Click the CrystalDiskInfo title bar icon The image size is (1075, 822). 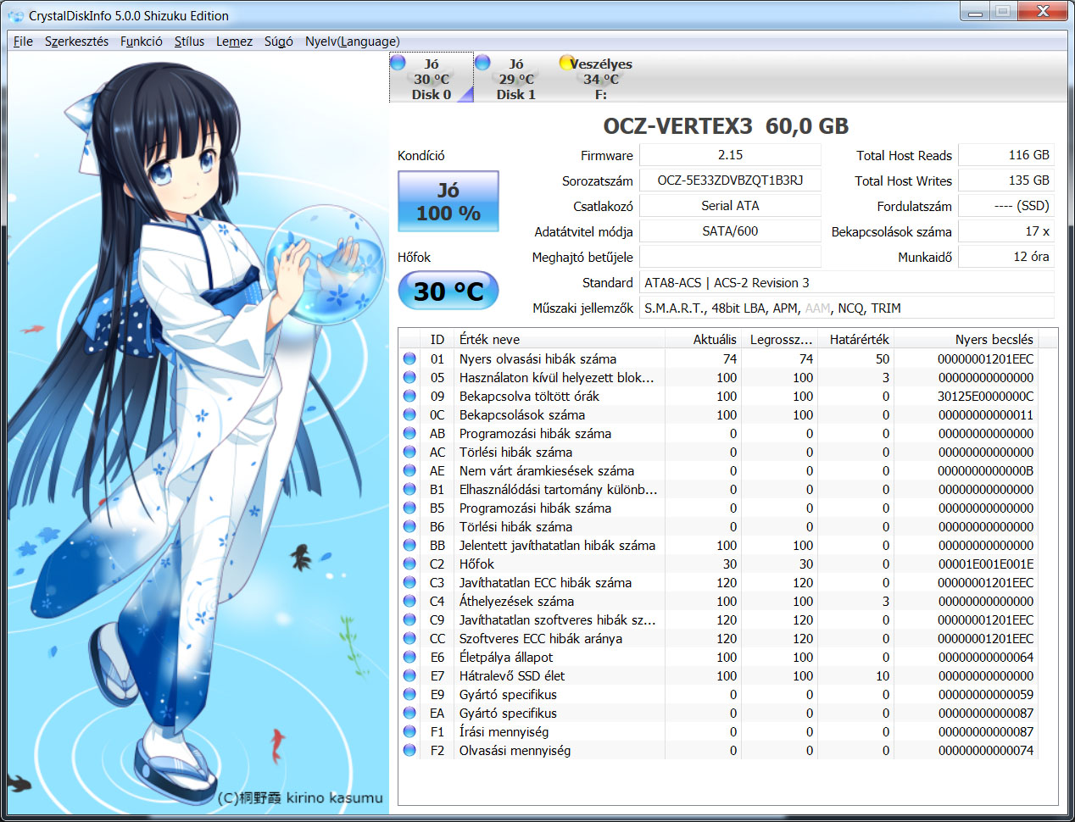[15, 15]
